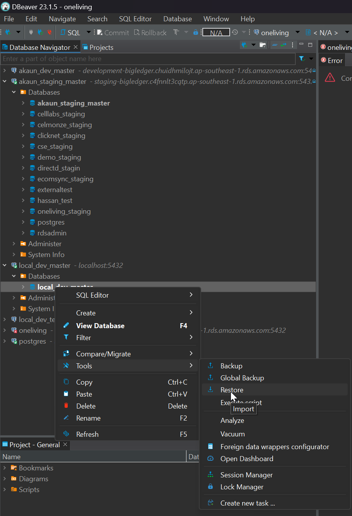This screenshot has height=516, width=352.
Task: Toggle the auto-commit lock icon
Action: click(x=195, y=32)
